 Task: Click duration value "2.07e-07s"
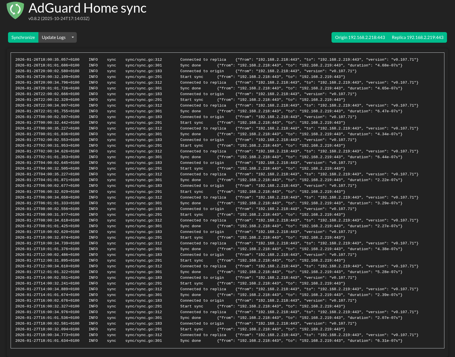[x=388, y=318]
